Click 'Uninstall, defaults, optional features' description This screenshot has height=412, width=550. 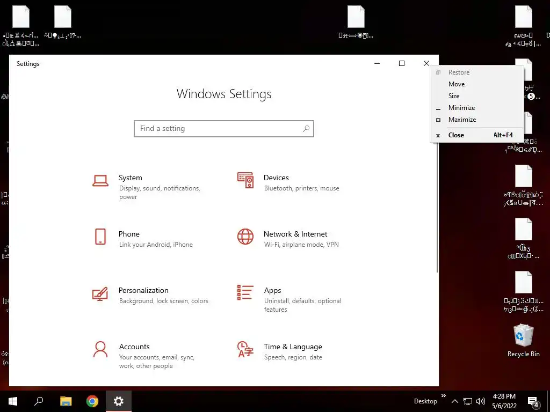click(x=303, y=305)
